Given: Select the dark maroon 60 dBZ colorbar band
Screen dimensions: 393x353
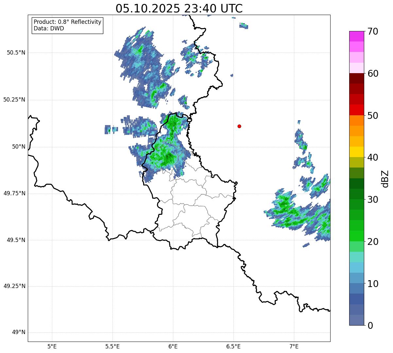Looking at the screenshot, I should [357, 78].
